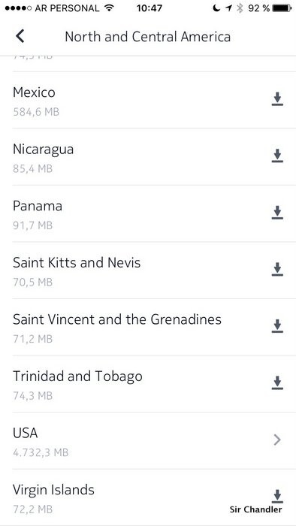Image resolution: width=296 pixels, height=526 pixels.
Task: Download Saint Vincent and the Grenadines map
Action: pos(277,326)
